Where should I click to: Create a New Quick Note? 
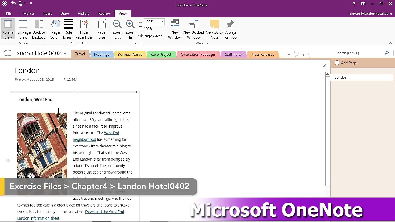(214, 30)
